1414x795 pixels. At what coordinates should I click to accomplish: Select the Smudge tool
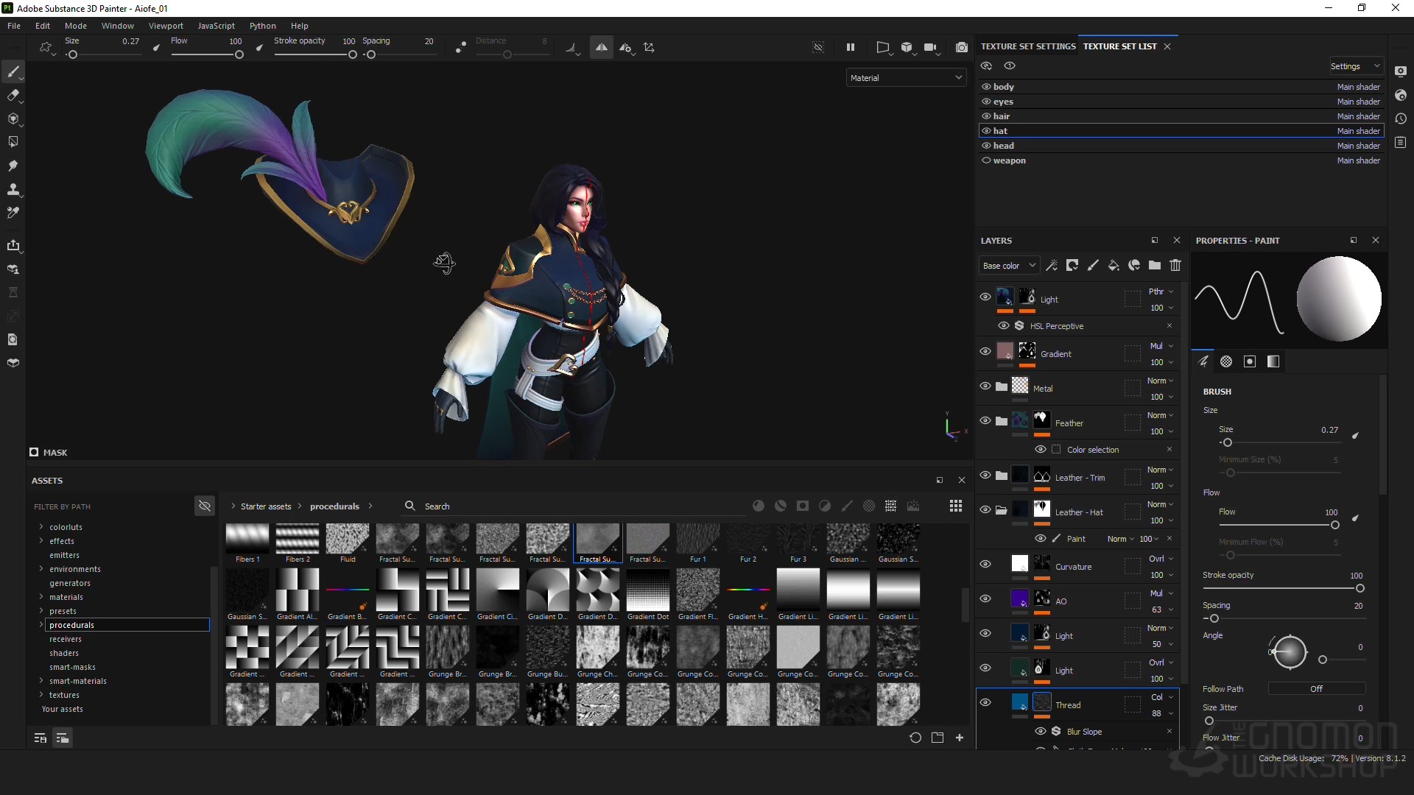13,166
